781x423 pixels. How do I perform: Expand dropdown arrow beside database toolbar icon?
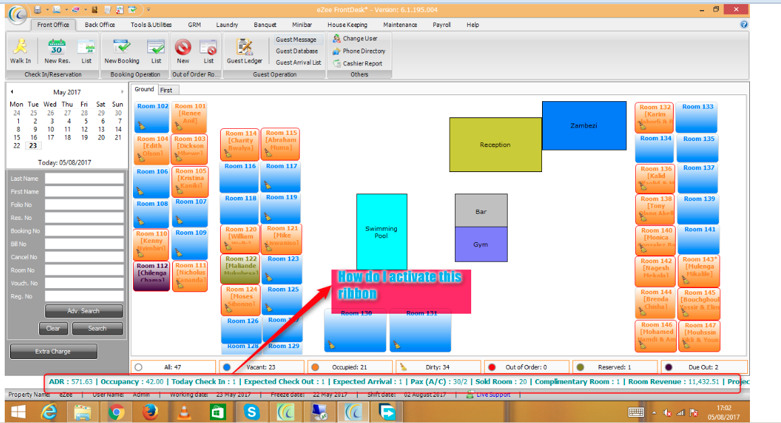(x=47, y=9)
